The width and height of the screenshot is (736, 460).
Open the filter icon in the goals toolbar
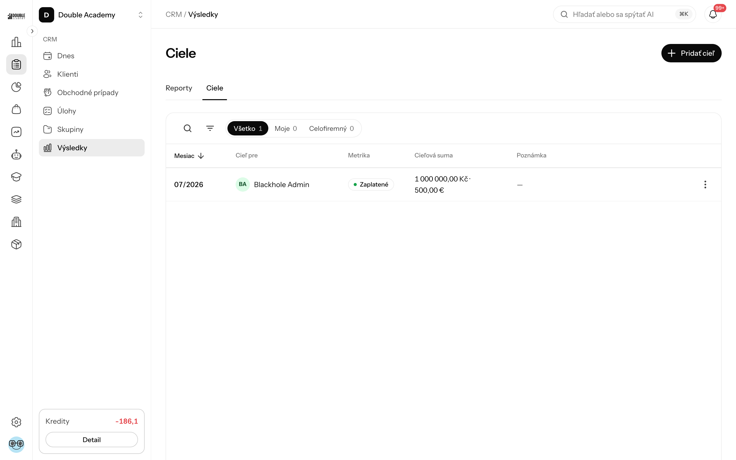click(210, 128)
